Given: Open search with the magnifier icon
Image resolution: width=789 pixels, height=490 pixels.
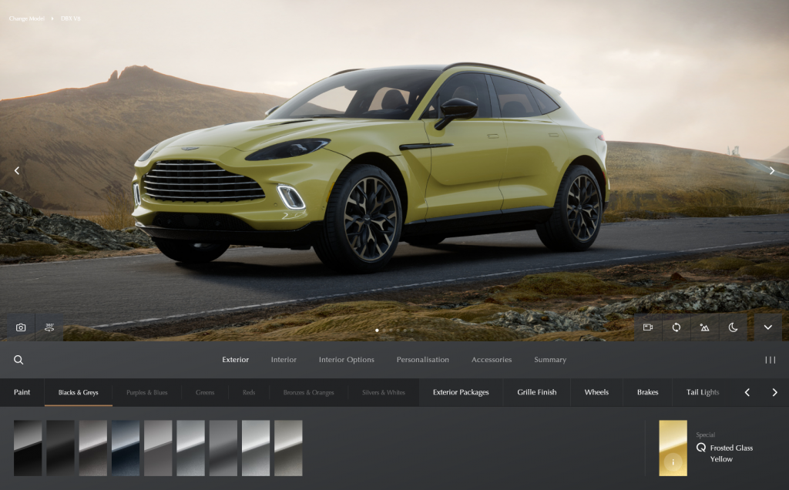Looking at the screenshot, I should click(18, 359).
